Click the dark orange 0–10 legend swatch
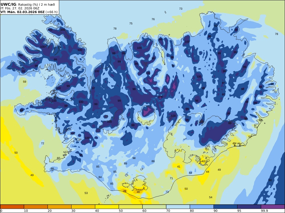The image size is (285, 213). (x=12, y=207)
